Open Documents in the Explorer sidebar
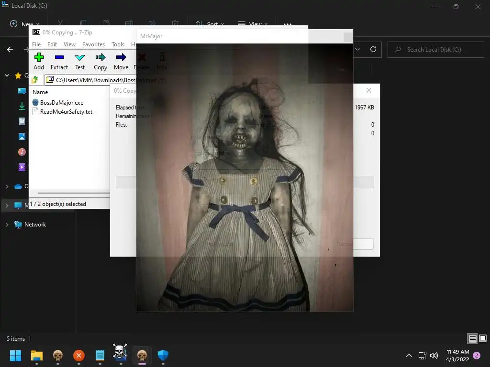The width and height of the screenshot is (490, 367). (x=22, y=121)
